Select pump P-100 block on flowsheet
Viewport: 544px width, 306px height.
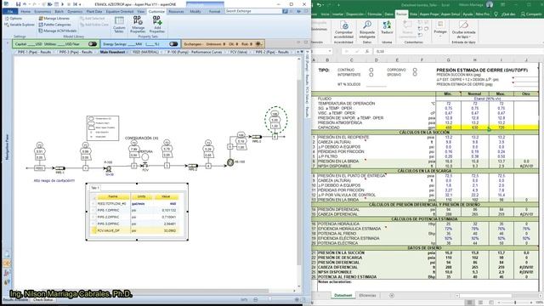click(108, 168)
